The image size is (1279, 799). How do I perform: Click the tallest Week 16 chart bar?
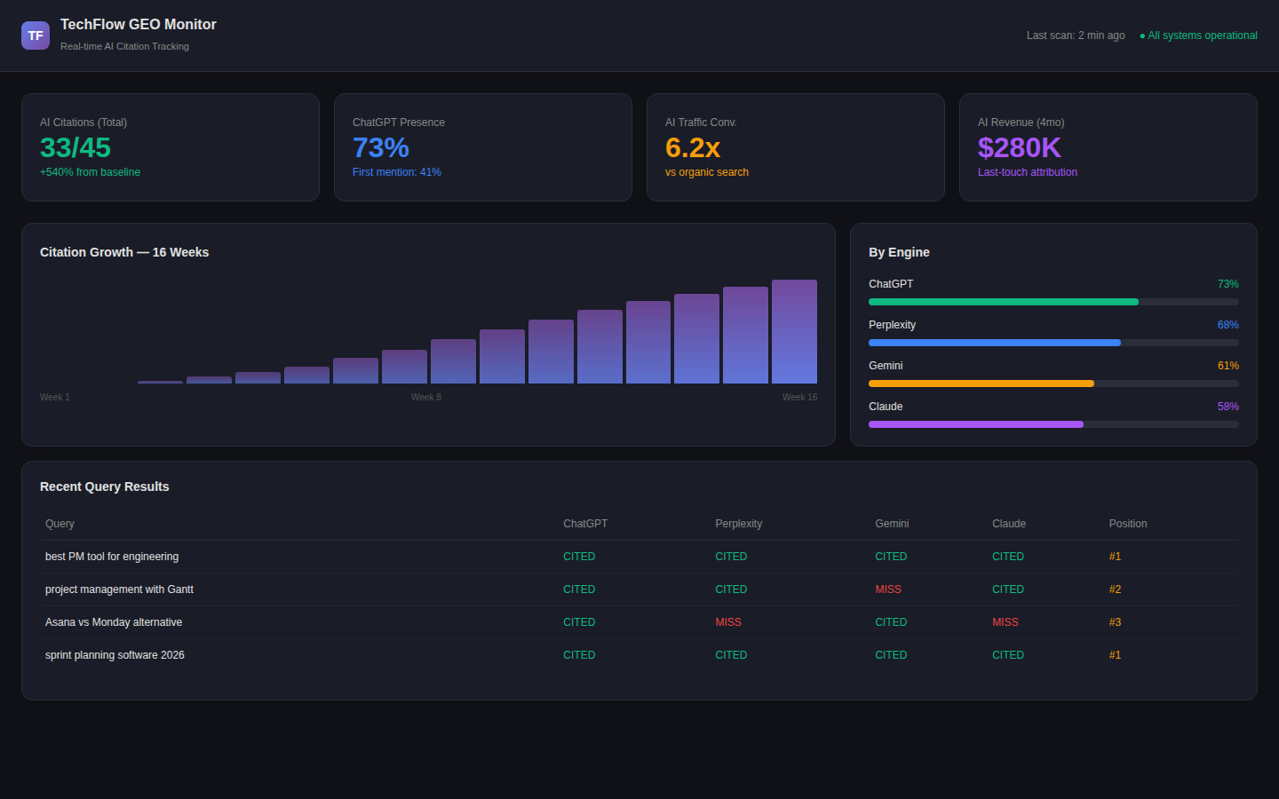pyautogui.click(x=794, y=331)
